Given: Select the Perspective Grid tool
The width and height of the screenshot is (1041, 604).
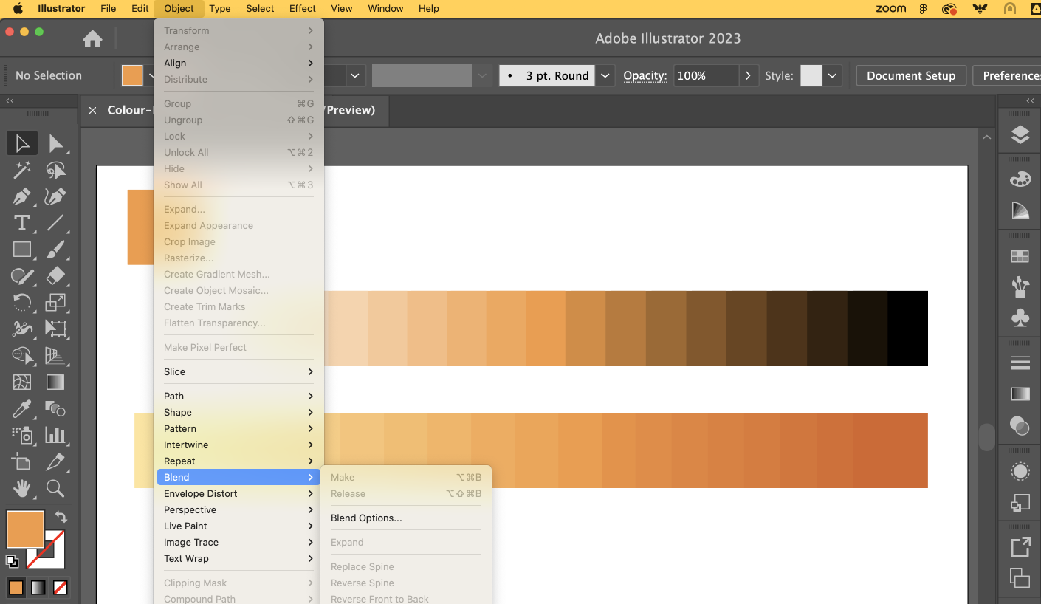Looking at the screenshot, I should [55, 356].
